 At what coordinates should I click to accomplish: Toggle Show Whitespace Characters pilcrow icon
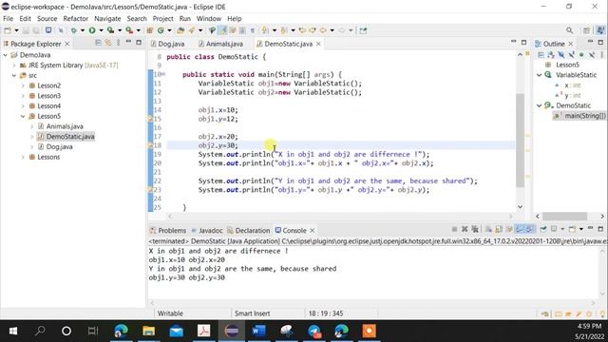pos(253,30)
